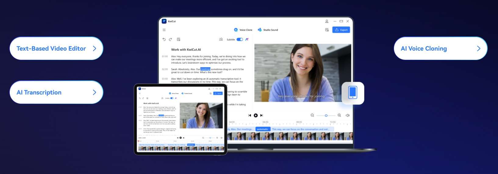
Task: Toggle the Subtitle switch off
Action: [x=240, y=39]
